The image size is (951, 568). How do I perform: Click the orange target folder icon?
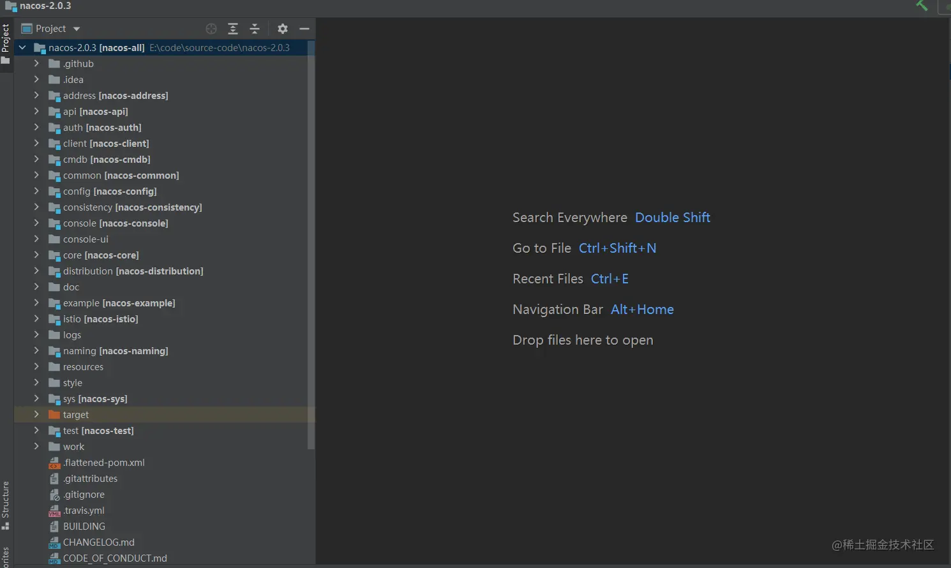click(54, 415)
